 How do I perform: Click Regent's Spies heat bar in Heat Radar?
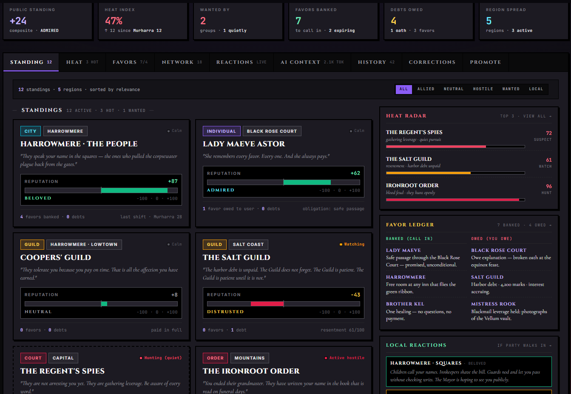(455, 146)
